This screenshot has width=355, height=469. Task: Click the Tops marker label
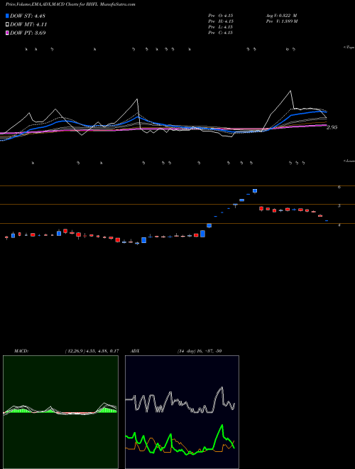[x=349, y=48]
